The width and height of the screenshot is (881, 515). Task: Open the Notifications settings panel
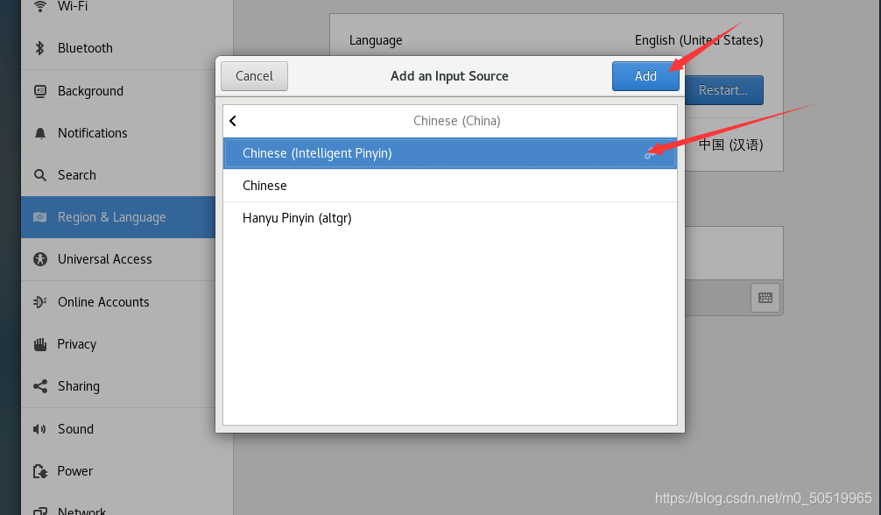[x=127, y=133]
